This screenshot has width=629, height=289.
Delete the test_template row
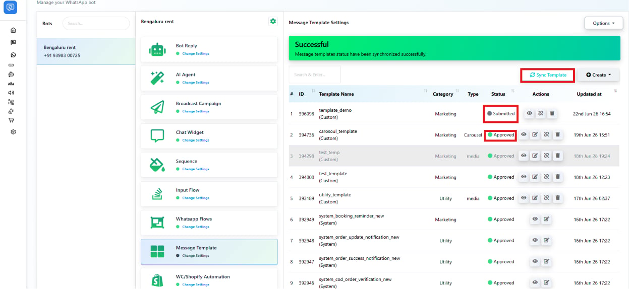pos(557,177)
